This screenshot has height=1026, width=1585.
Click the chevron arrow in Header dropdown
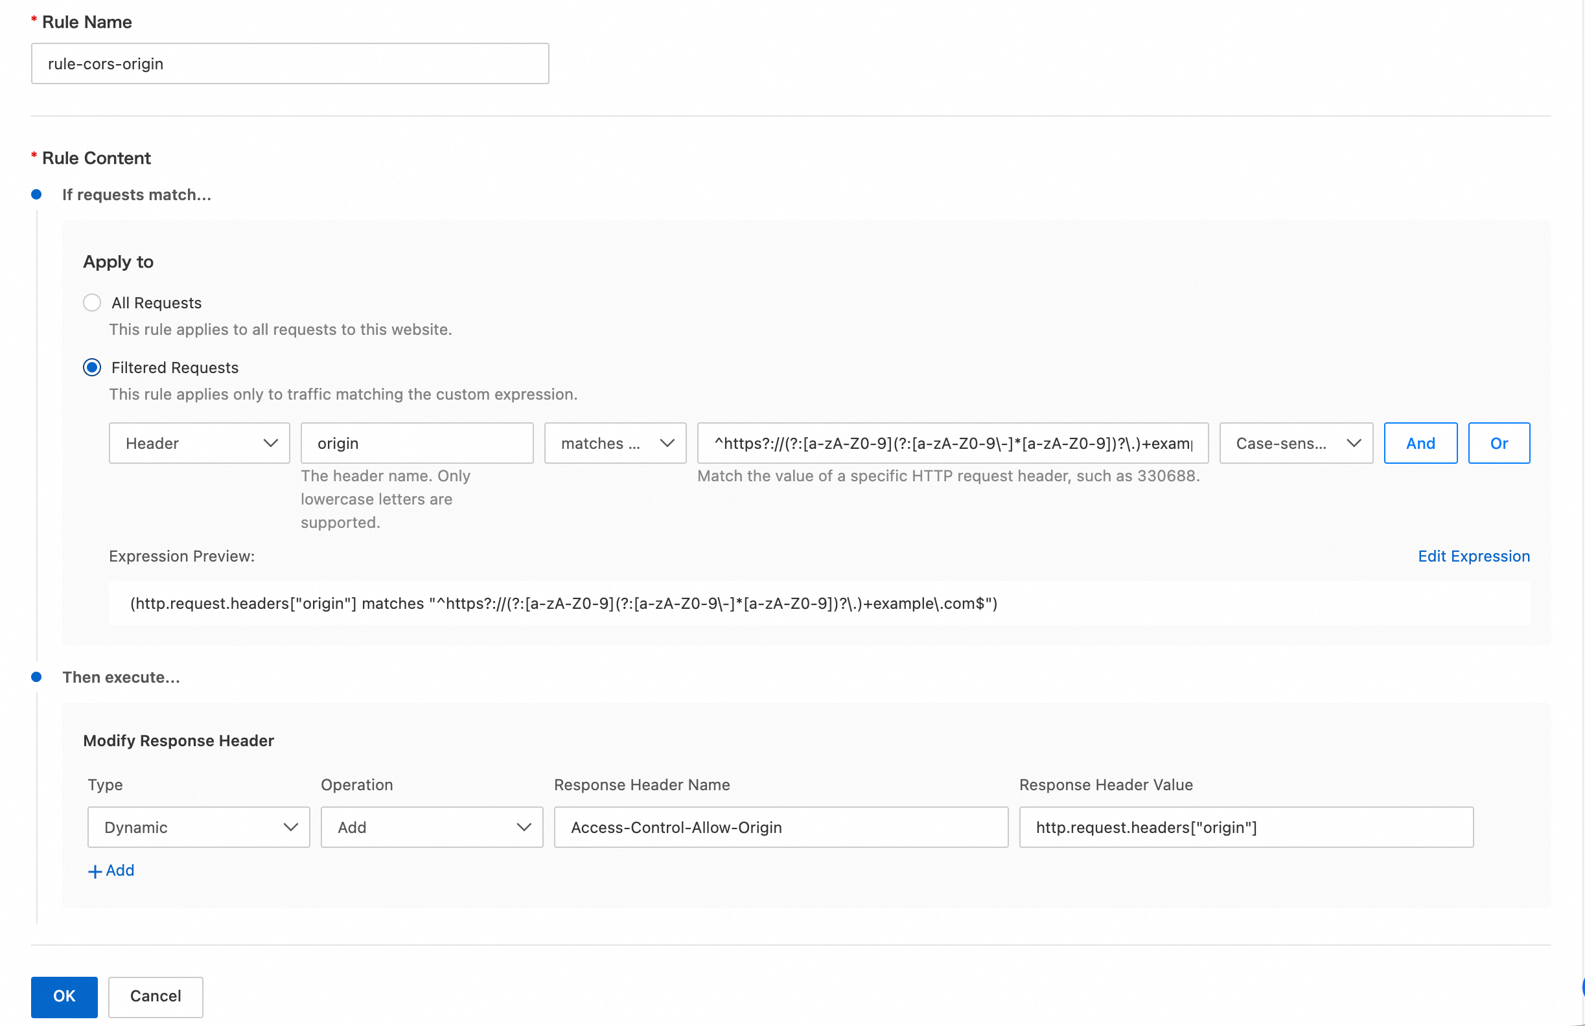270,444
